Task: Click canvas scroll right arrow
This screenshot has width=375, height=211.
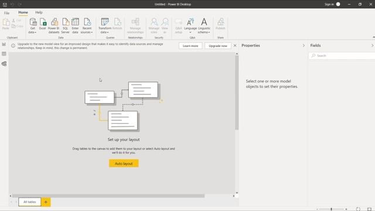Action: point(234,196)
